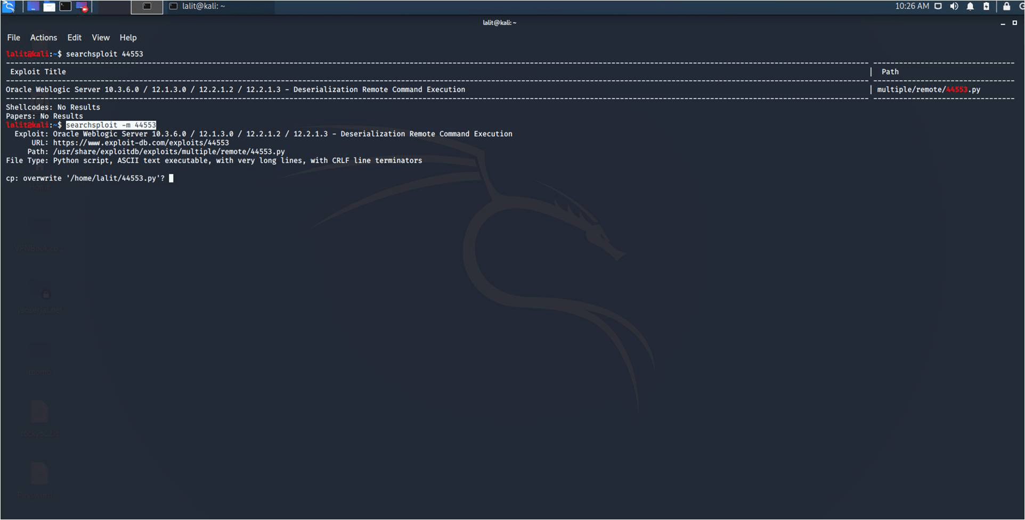Open the View menu in the terminal

pos(100,37)
